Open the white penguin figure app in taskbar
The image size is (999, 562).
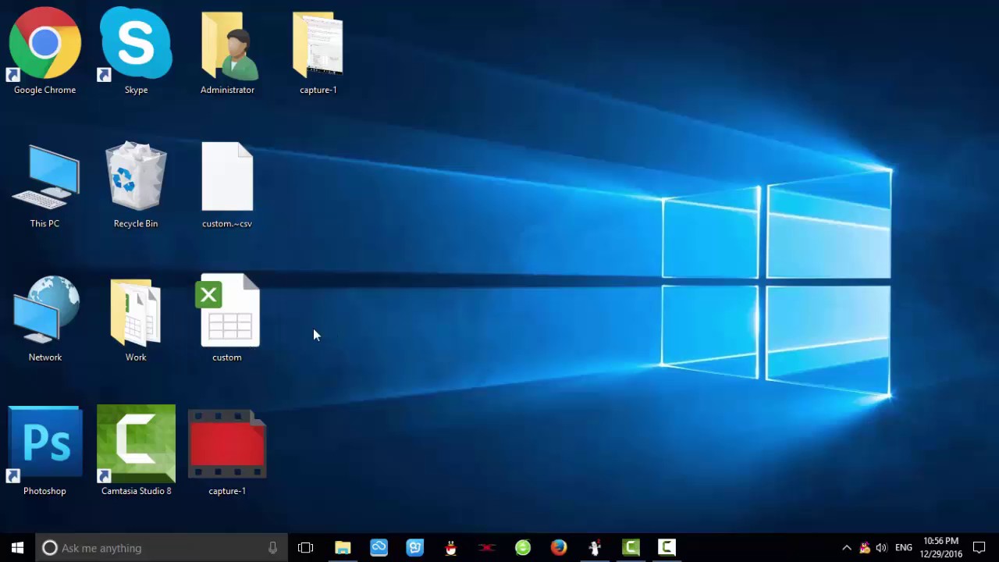(594, 548)
